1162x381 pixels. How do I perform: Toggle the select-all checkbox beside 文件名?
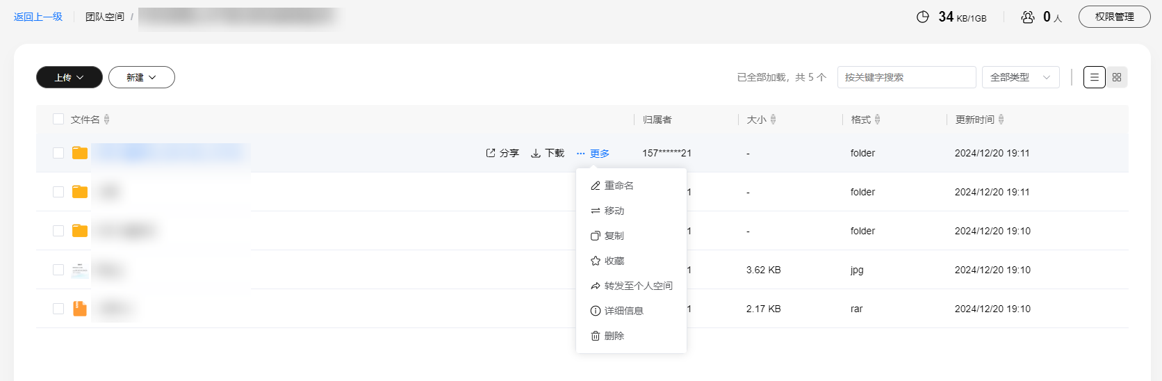[58, 119]
